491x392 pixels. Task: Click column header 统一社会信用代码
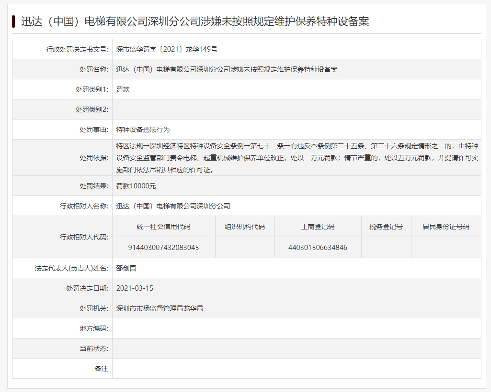[163, 227]
